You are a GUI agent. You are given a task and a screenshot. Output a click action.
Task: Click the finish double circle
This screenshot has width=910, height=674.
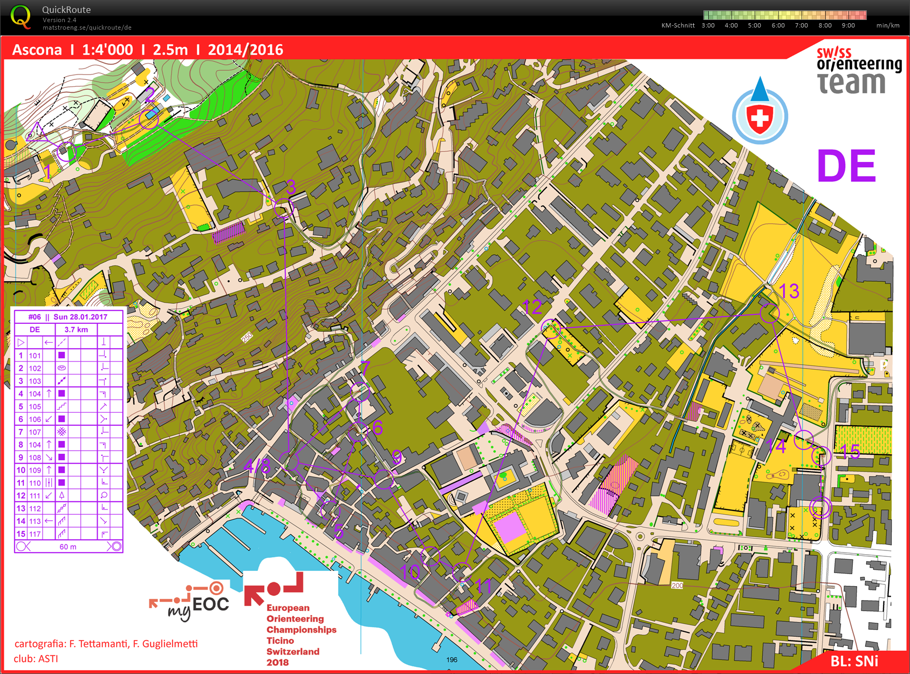[819, 508]
